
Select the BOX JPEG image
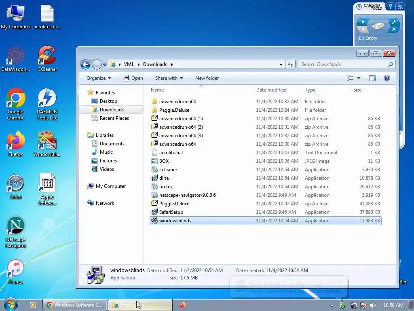(265, 161)
